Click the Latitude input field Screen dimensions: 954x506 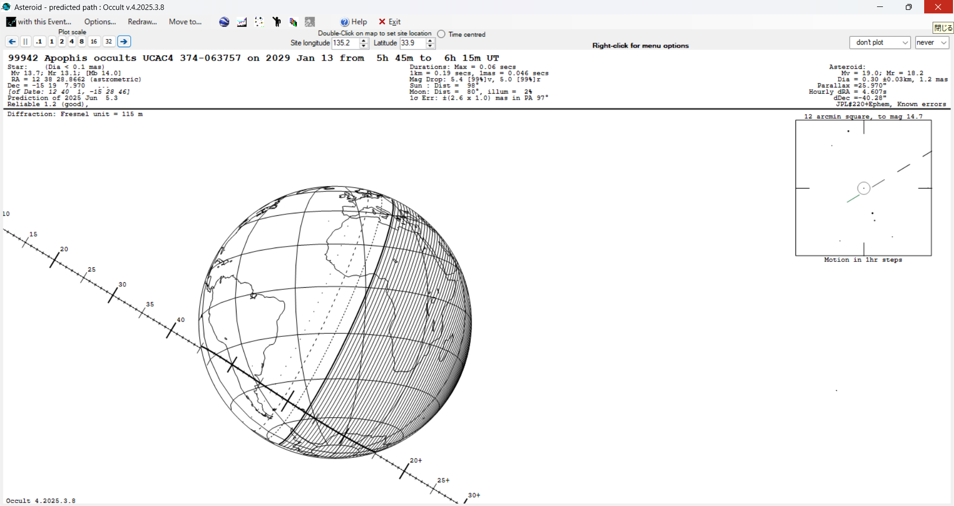(x=412, y=43)
